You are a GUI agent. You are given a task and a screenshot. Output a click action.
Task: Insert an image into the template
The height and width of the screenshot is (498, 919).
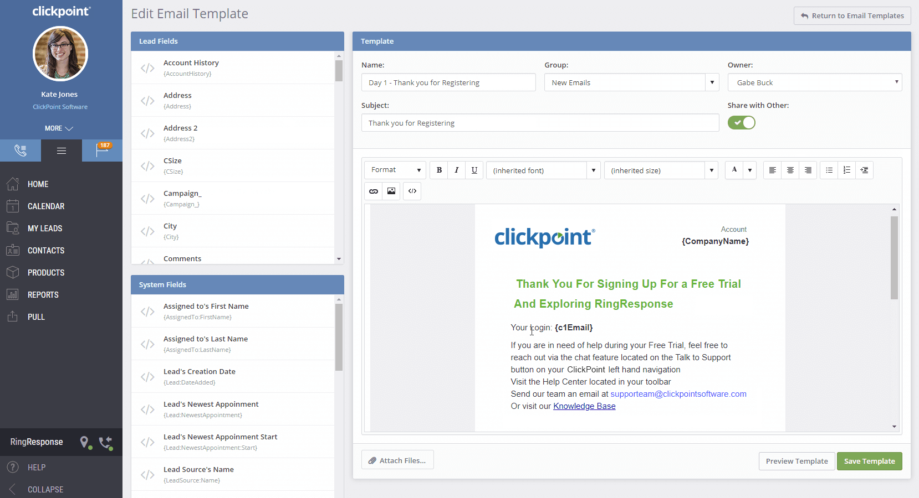(391, 191)
